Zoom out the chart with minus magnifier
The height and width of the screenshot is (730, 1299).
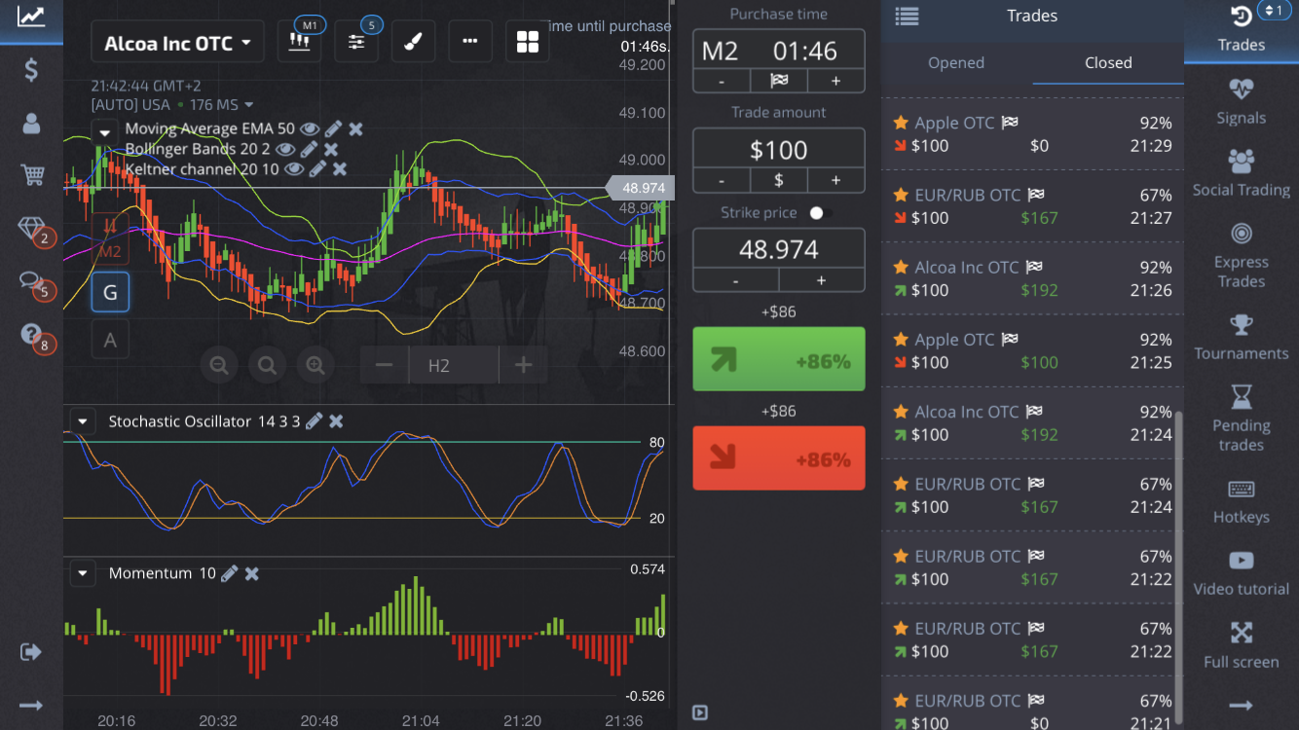click(219, 366)
